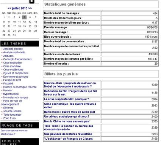
Task: Open the Crise financière theme
Action: (x=13, y=63)
